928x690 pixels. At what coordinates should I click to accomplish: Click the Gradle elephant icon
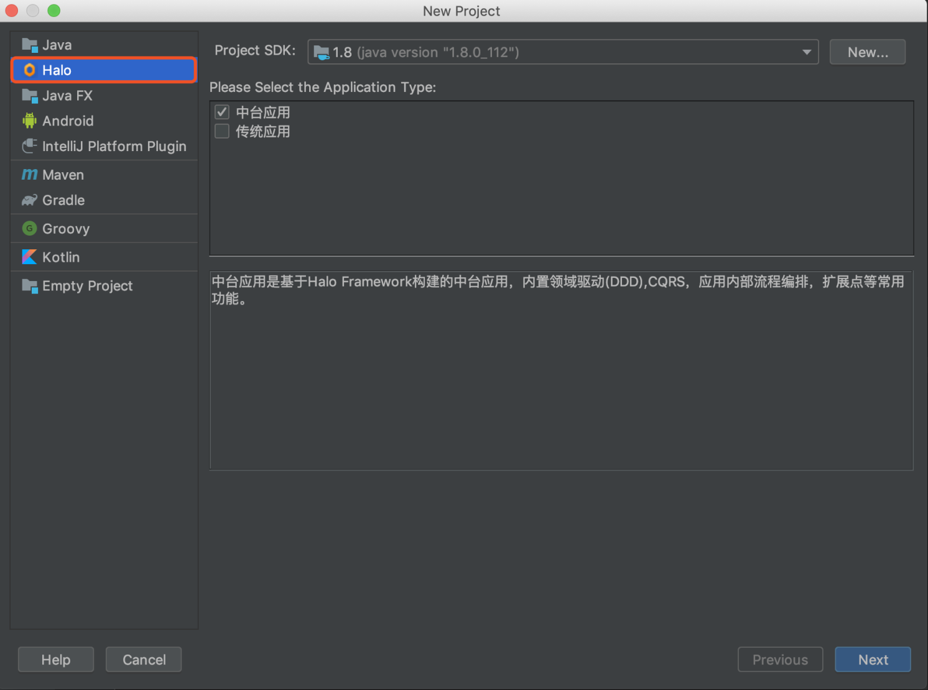[29, 200]
